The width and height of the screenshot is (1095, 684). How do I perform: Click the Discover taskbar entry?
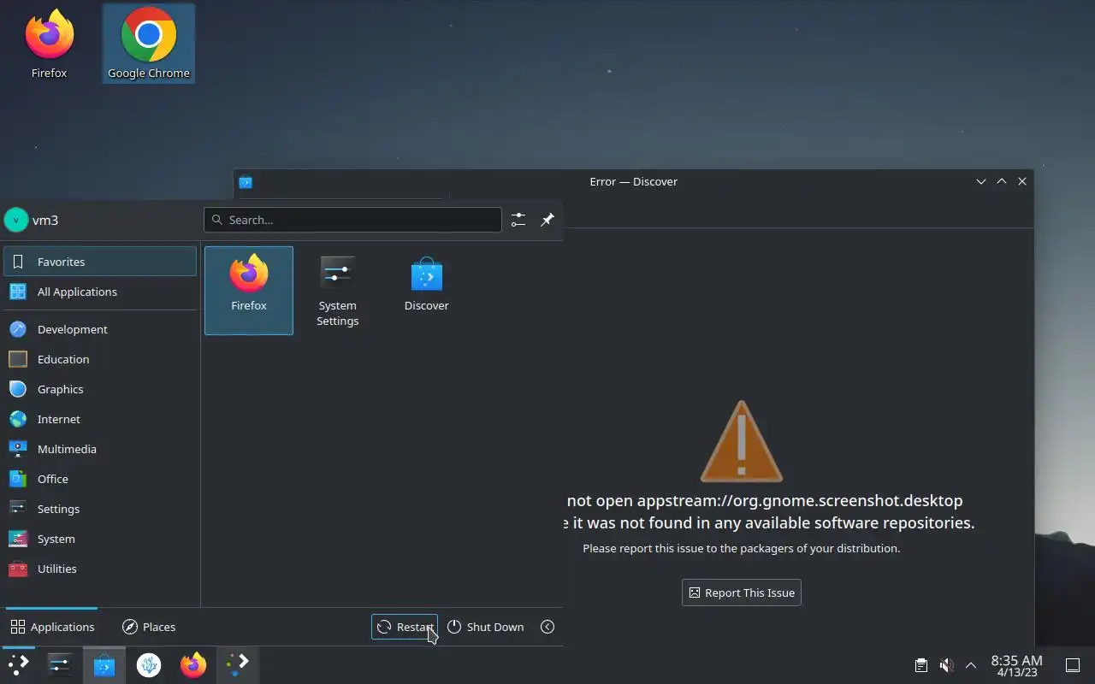coord(104,664)
